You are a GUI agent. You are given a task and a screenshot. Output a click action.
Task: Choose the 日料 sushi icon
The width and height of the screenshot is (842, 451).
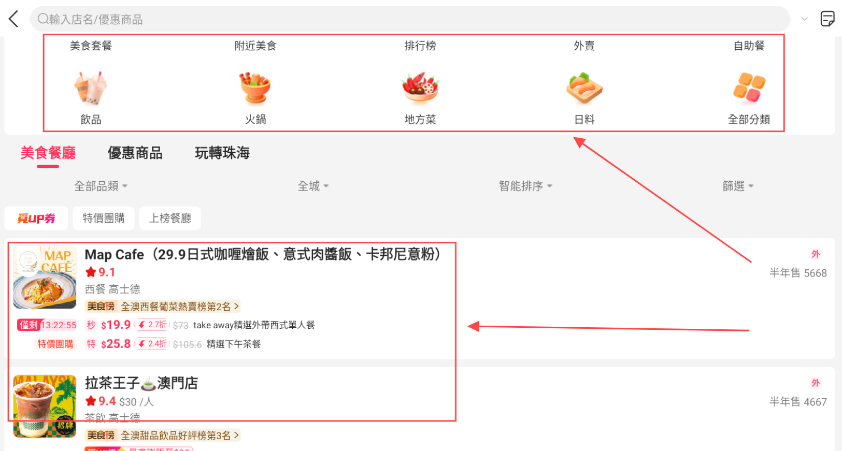coord(584,88)
